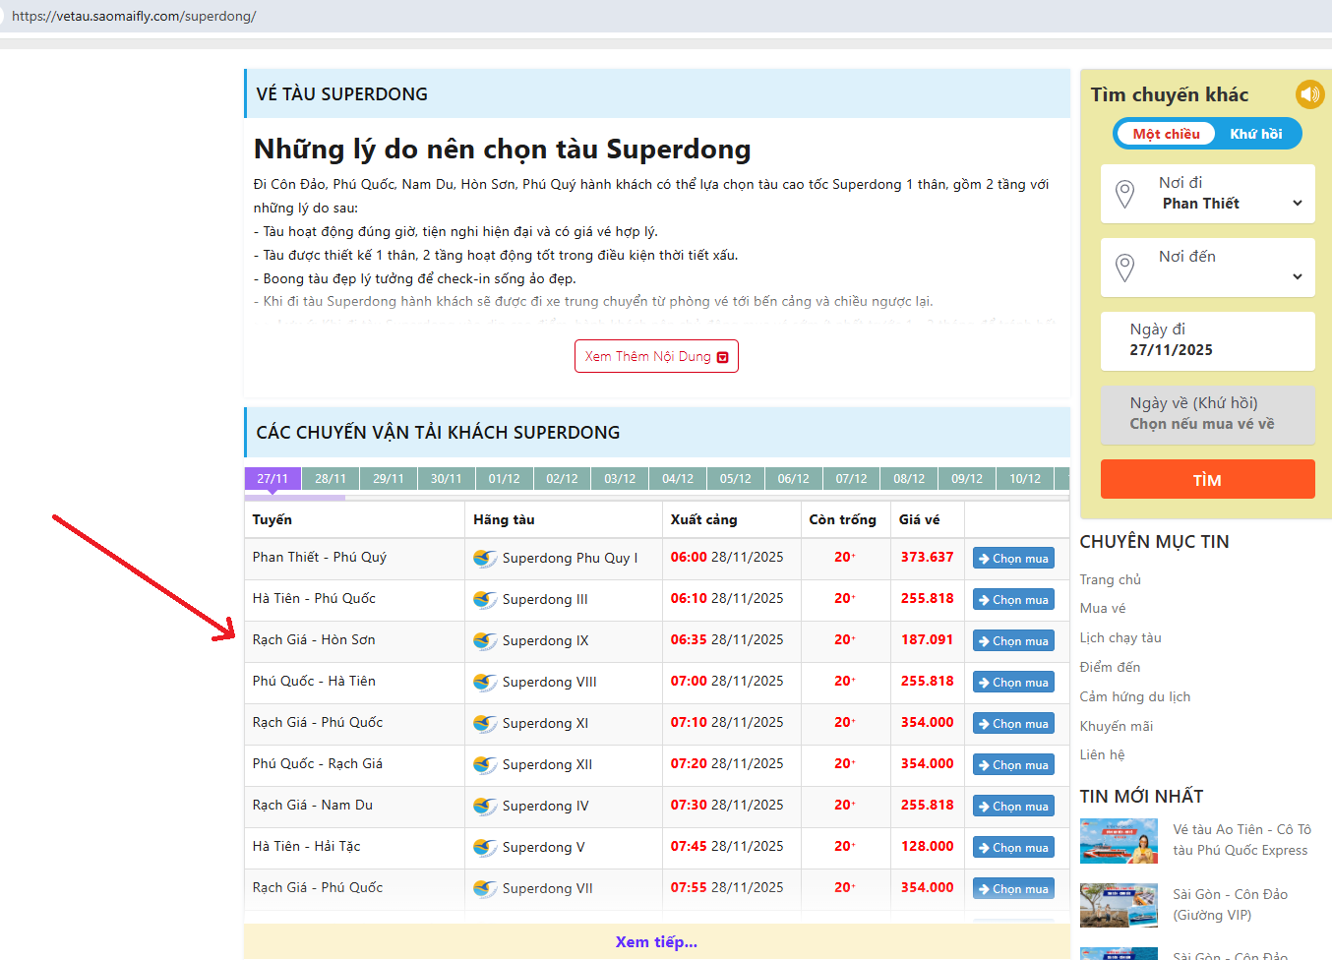Click the Ngày đi date field

click(1207, 340)
